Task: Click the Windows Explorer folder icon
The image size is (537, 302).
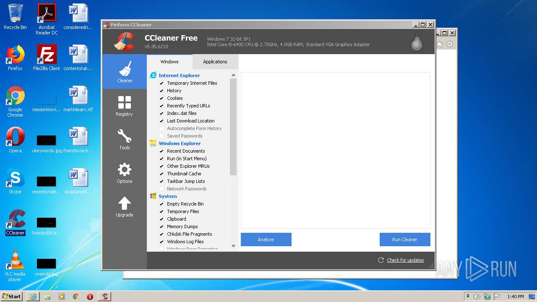Action: point(153,143)
